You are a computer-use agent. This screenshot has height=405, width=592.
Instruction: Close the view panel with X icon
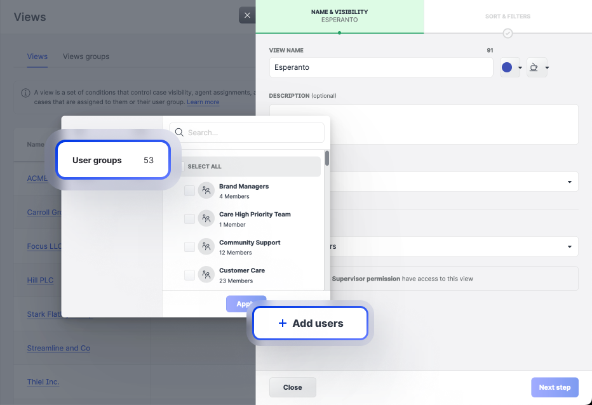(246, 15)
